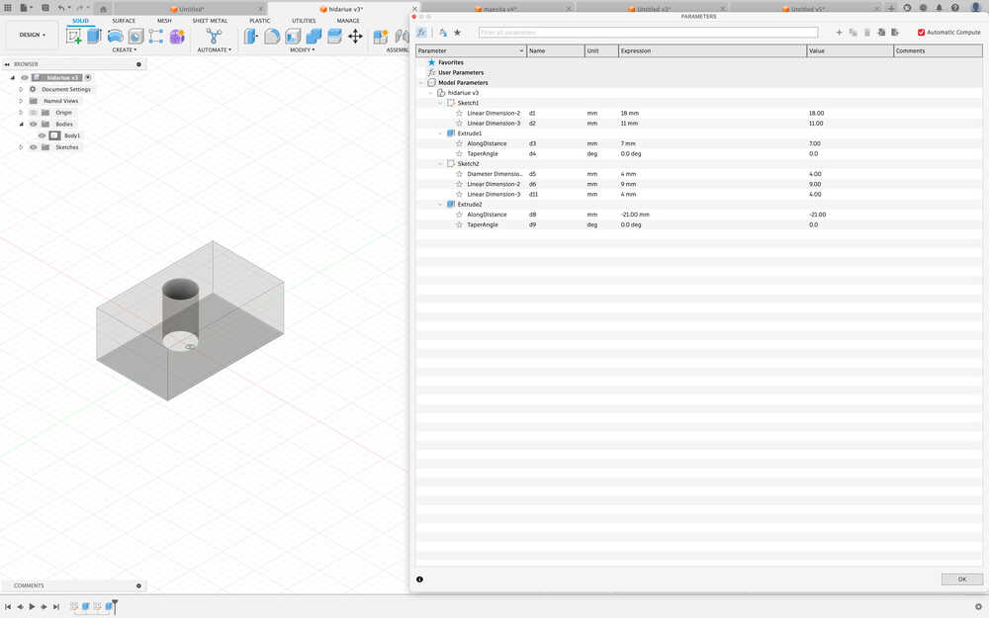Favorite the d3 AlongDistance star
This screenshot has height=618, width=989.
click(459, 143)
